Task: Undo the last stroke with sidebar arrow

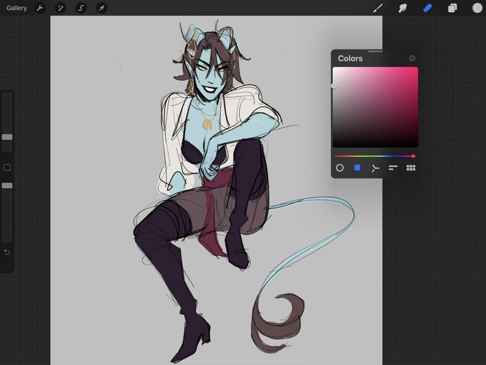Action: tap(7, 252)
